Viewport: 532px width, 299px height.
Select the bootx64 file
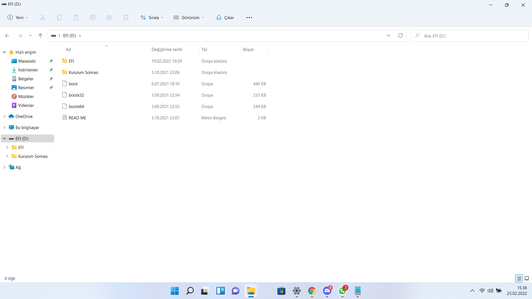[x=76, y=106]
